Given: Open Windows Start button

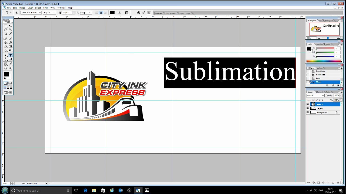Looking at the screenshot, I should (5, 190).
